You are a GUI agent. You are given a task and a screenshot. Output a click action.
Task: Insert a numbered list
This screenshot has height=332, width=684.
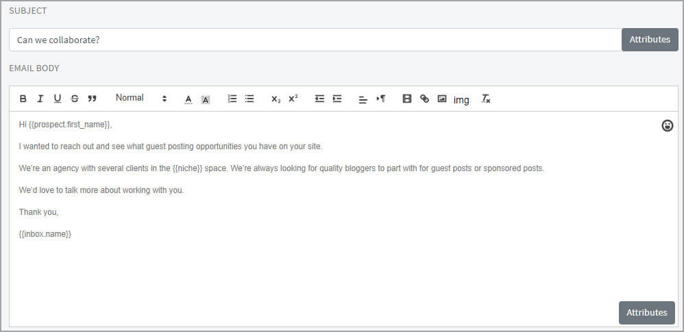point(232,99)
